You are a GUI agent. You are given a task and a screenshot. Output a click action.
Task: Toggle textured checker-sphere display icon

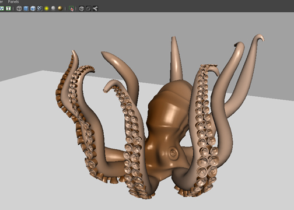[40, 9]
